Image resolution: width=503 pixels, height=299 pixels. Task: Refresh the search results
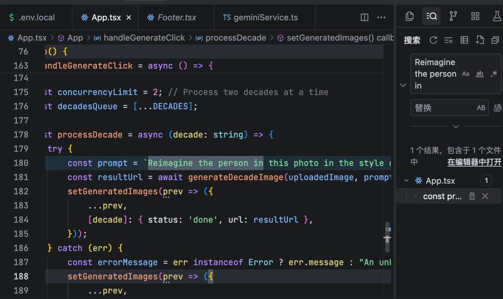pos(433,41)
